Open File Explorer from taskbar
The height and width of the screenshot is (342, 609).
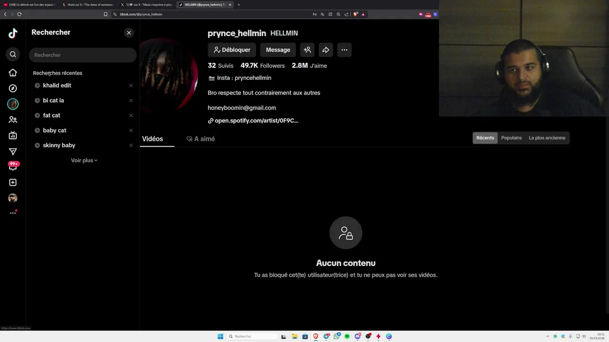pyautogui.click(x=295, y=336)
